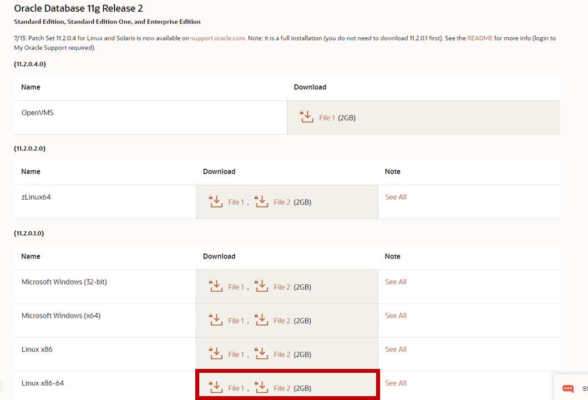Click the Linux x86 File 2 download icon
This screenshot has width=588, height=400.
[x=261, y=353]
